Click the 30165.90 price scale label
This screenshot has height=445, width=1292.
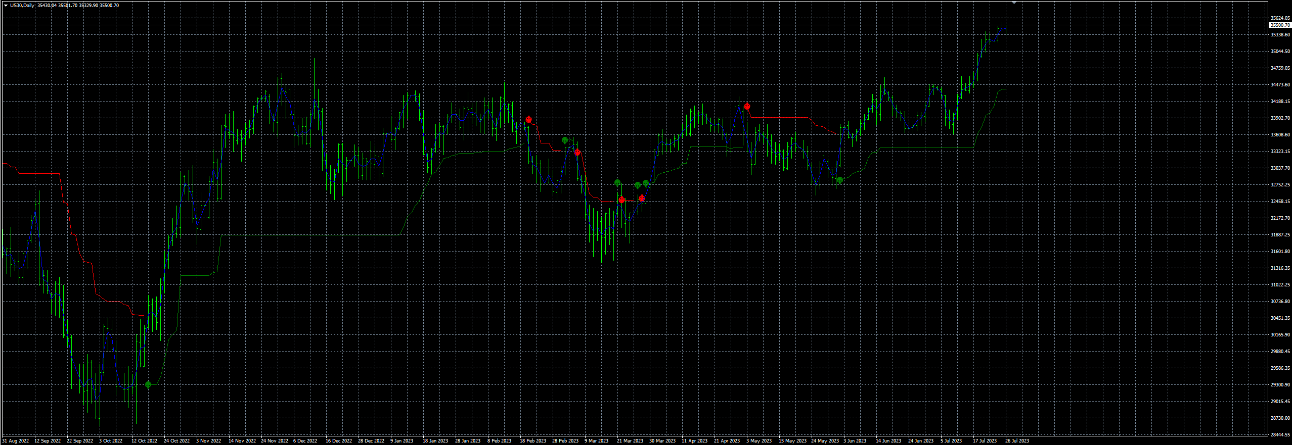coord(1280,335)
